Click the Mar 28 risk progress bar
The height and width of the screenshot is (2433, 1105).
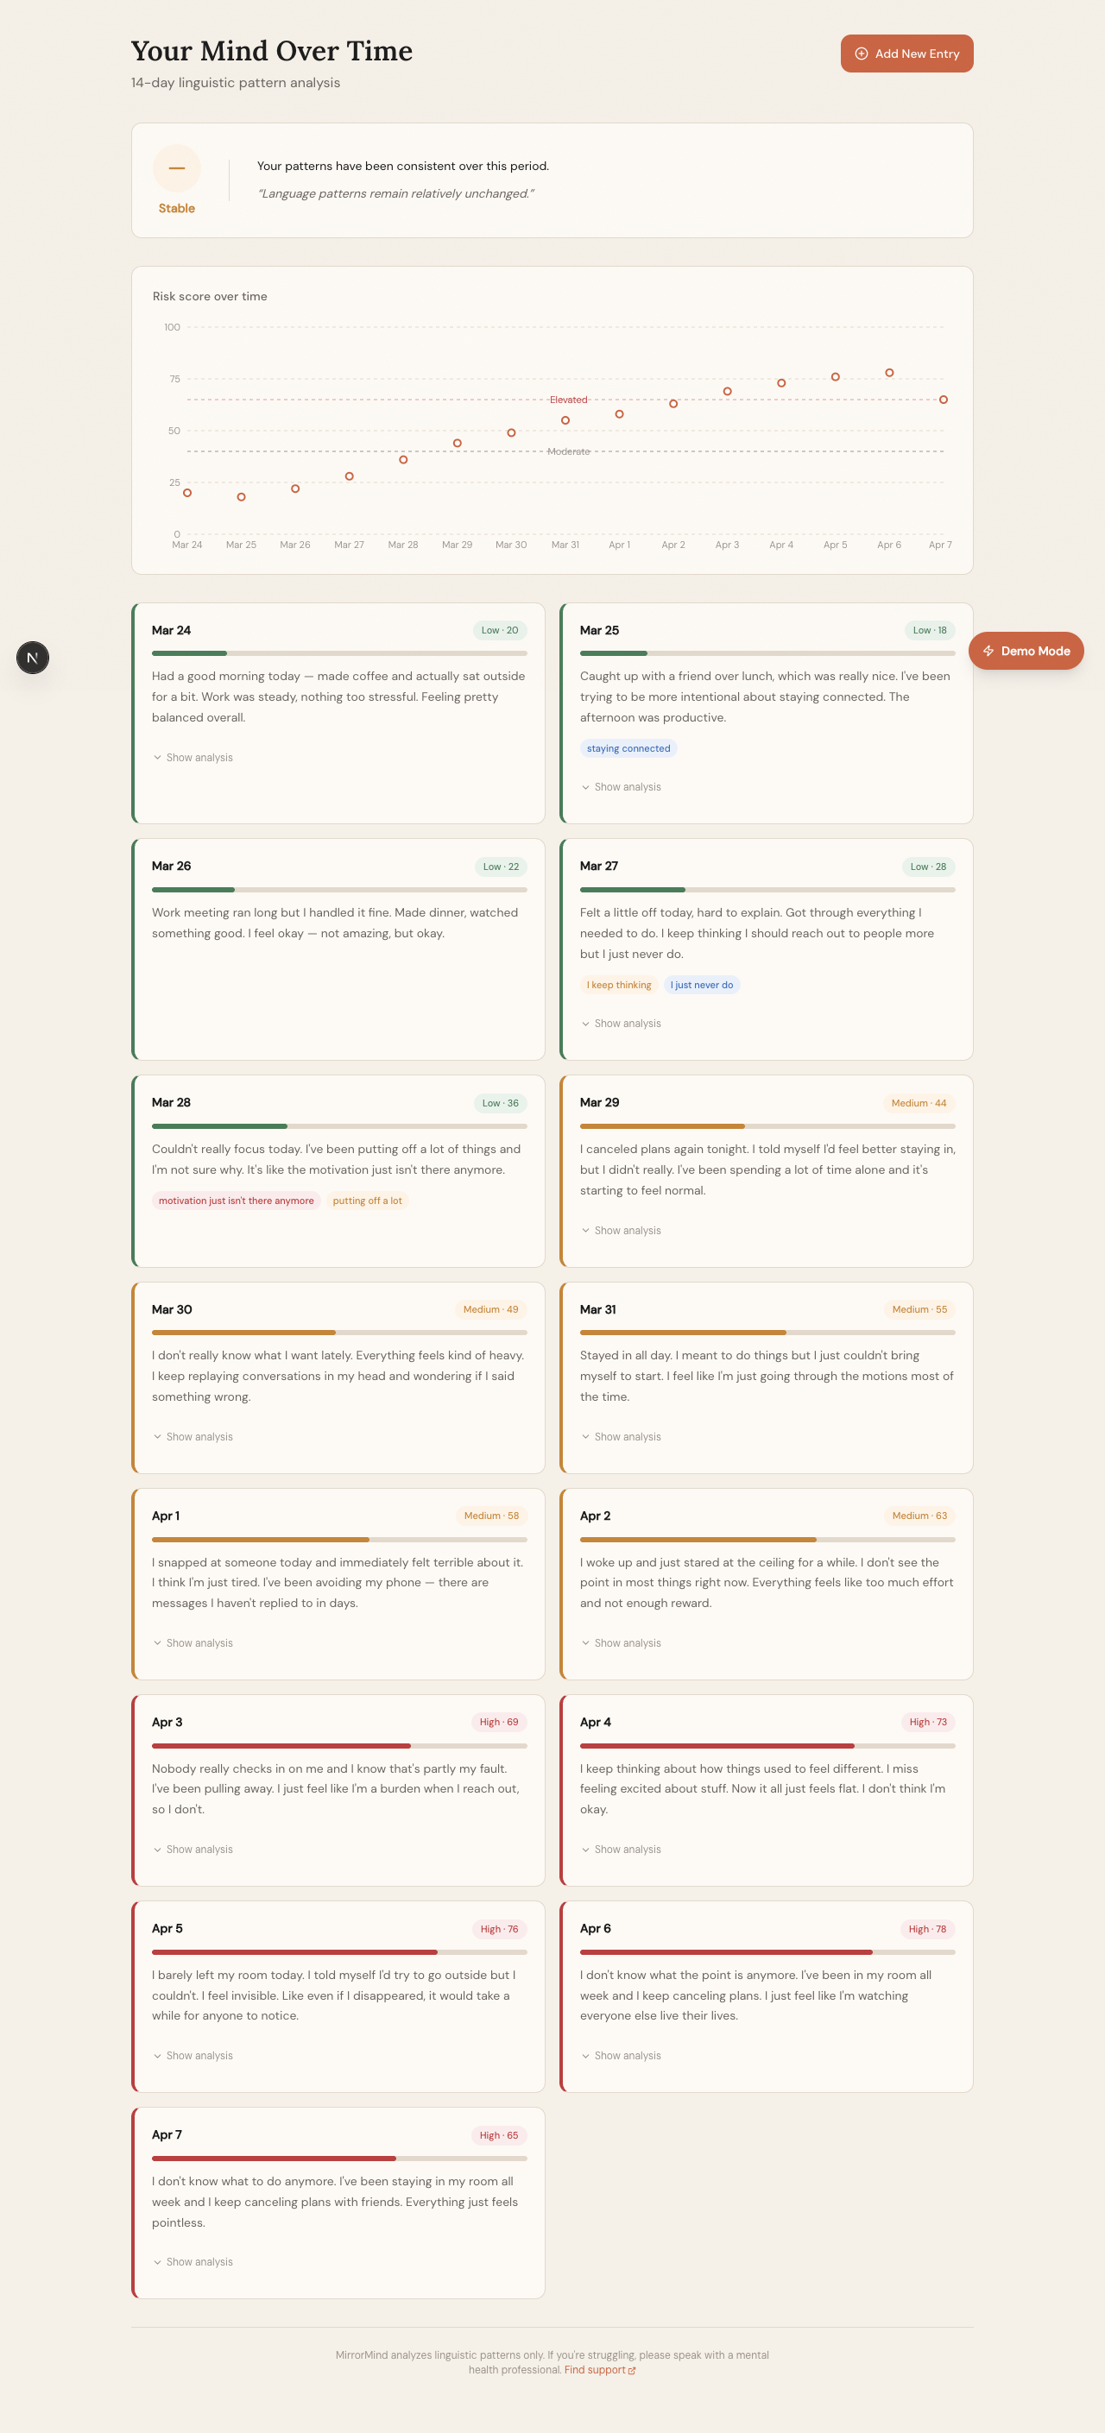pyautogui.click(x=339, y=1125)
